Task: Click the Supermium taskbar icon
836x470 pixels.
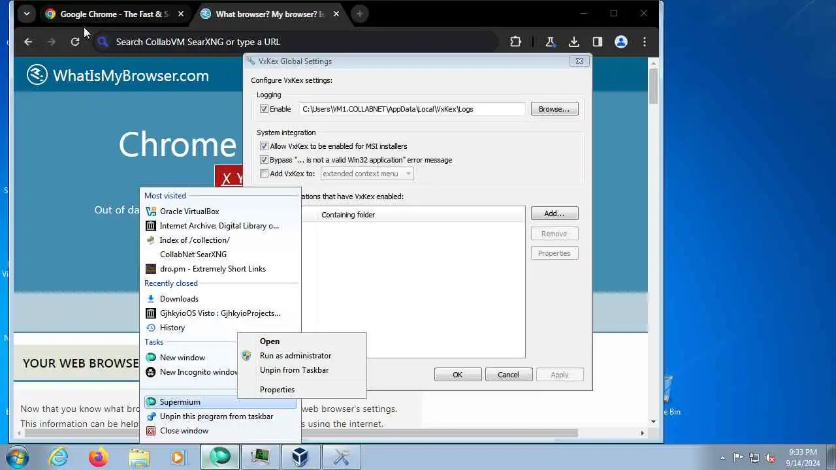Action: [x=220, y=457]
